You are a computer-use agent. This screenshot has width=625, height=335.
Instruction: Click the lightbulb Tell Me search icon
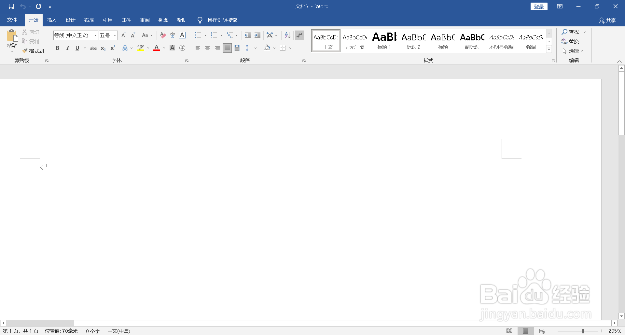(x=200, y=20)
